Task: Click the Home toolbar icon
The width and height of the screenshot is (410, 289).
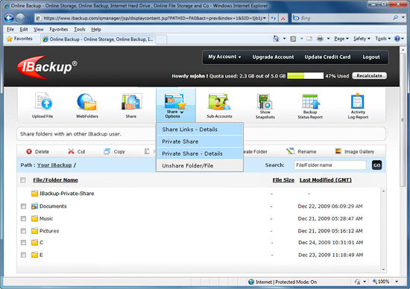Action: click(276, 39)
